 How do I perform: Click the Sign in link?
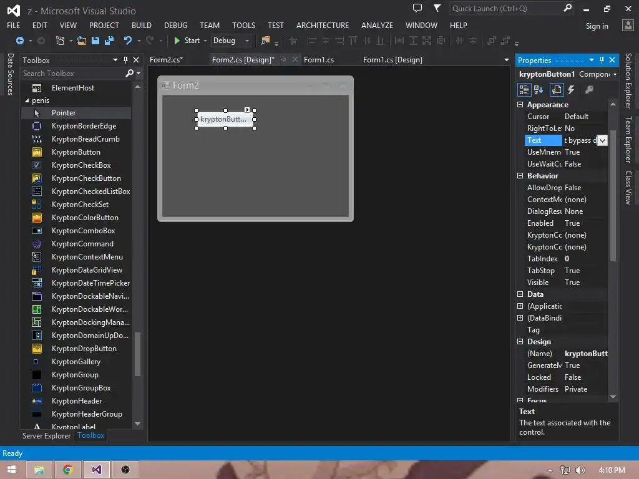[x=597, y=26]
